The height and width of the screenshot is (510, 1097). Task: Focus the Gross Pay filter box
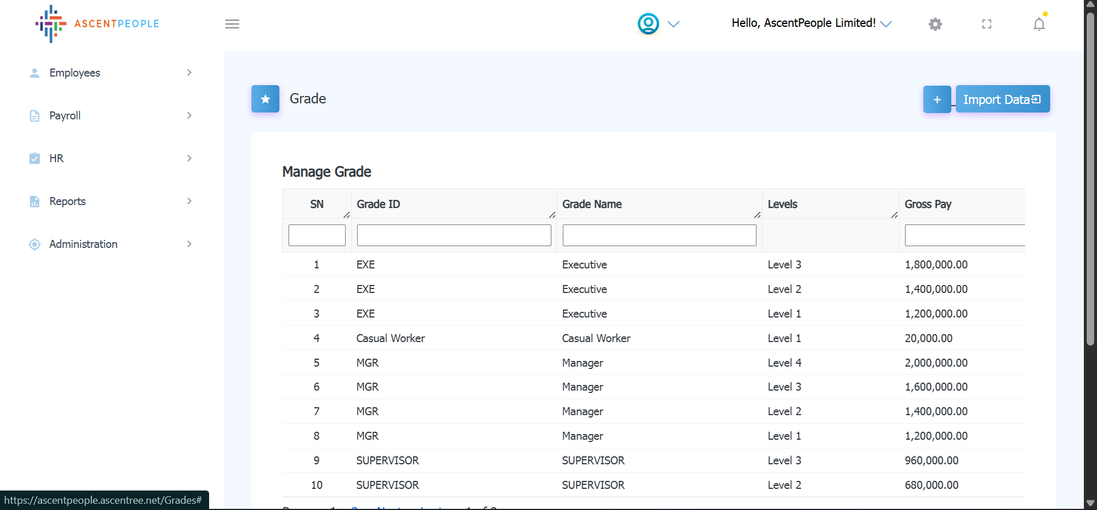964,235
